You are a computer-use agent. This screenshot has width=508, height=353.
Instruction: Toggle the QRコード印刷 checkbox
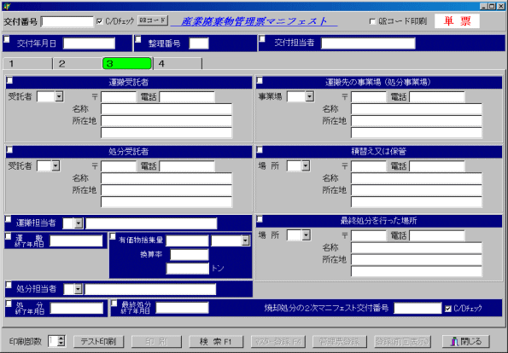[372, 21]
